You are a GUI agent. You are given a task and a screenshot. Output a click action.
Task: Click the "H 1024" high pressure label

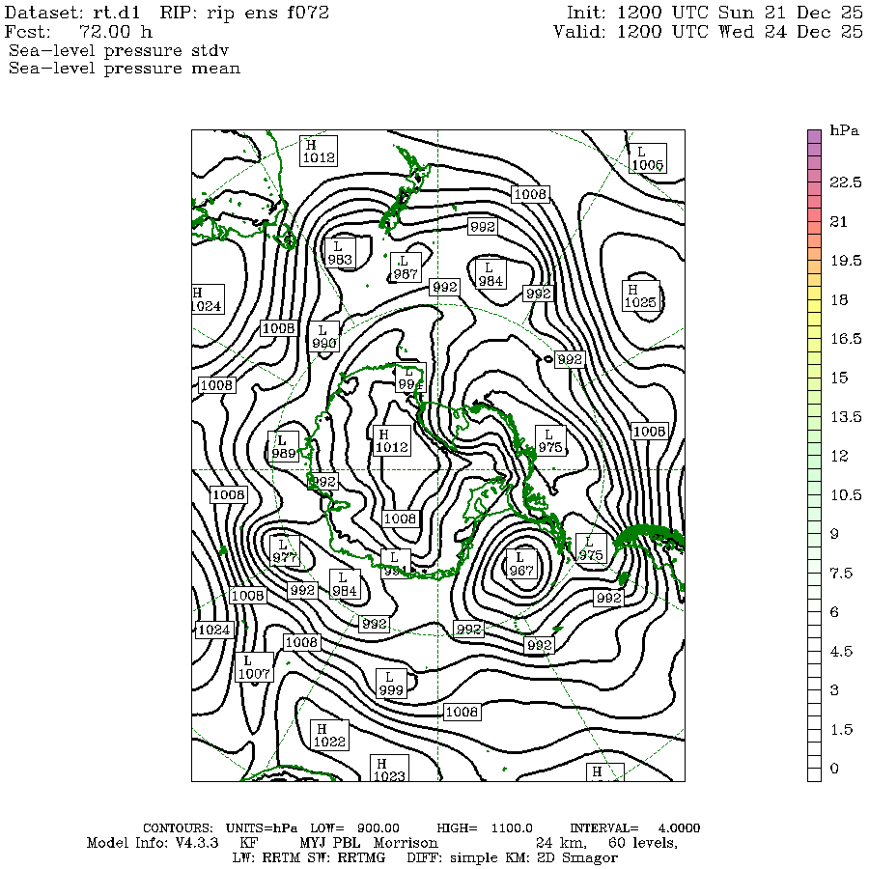[x=208, y=299]
